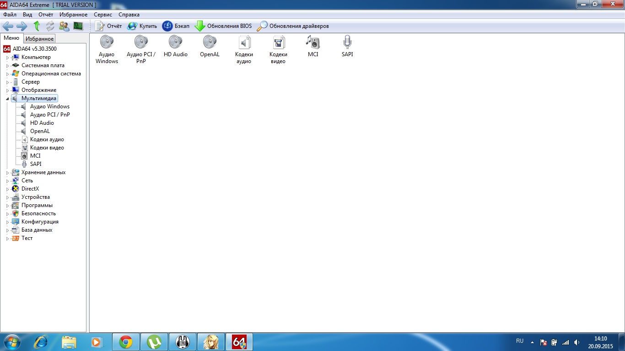Open the OpenAL icon in main pane
625x351 pixels.
pos(210,46)
